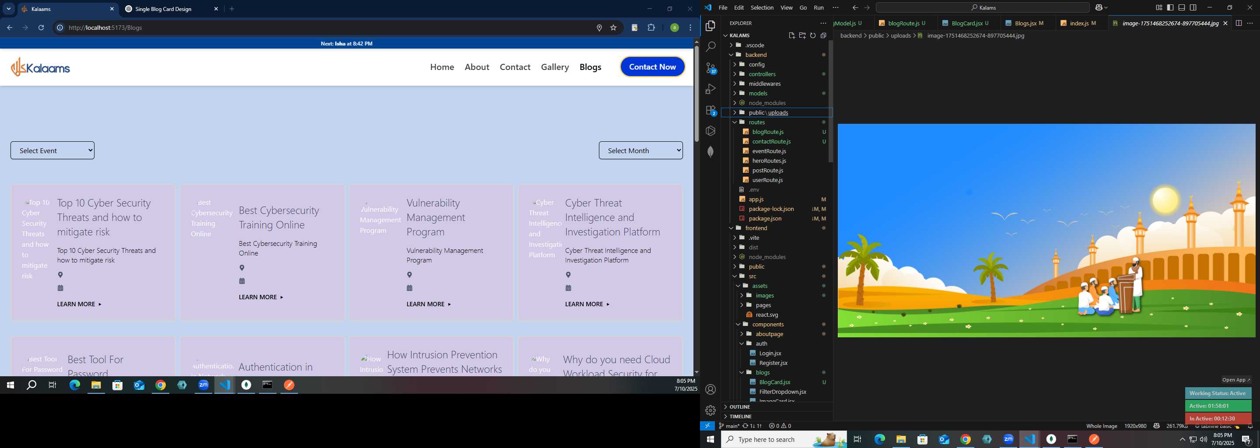Open the Select Event dropdown

[52, 150]
